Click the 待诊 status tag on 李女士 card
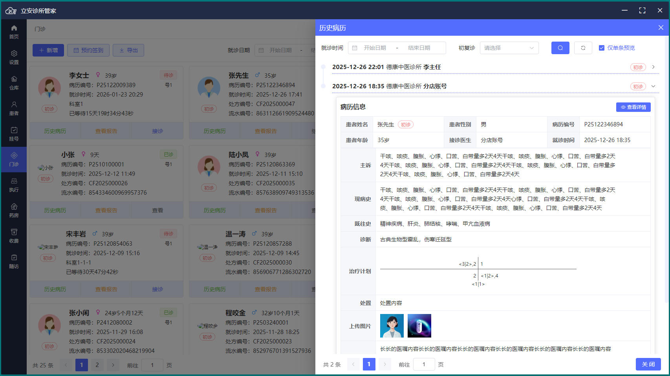This screenshot has width=670, height=376. [168, 75]
